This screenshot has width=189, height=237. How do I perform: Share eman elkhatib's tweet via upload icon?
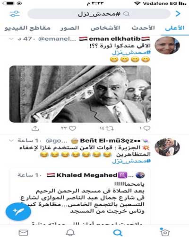(35, 128)
